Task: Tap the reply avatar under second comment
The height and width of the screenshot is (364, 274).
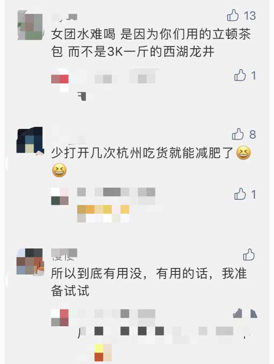Action: [60, 196]
